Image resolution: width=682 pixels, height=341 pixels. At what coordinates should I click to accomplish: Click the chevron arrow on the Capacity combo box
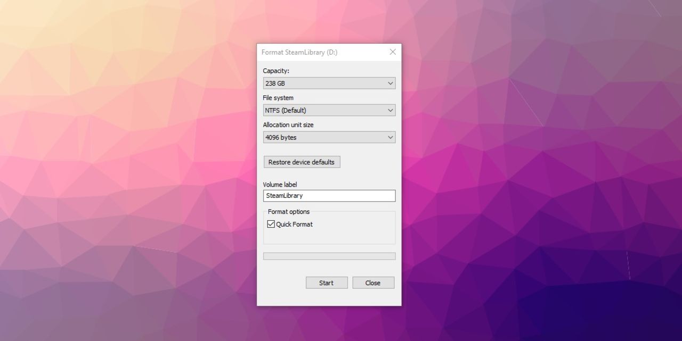(390, 84)
